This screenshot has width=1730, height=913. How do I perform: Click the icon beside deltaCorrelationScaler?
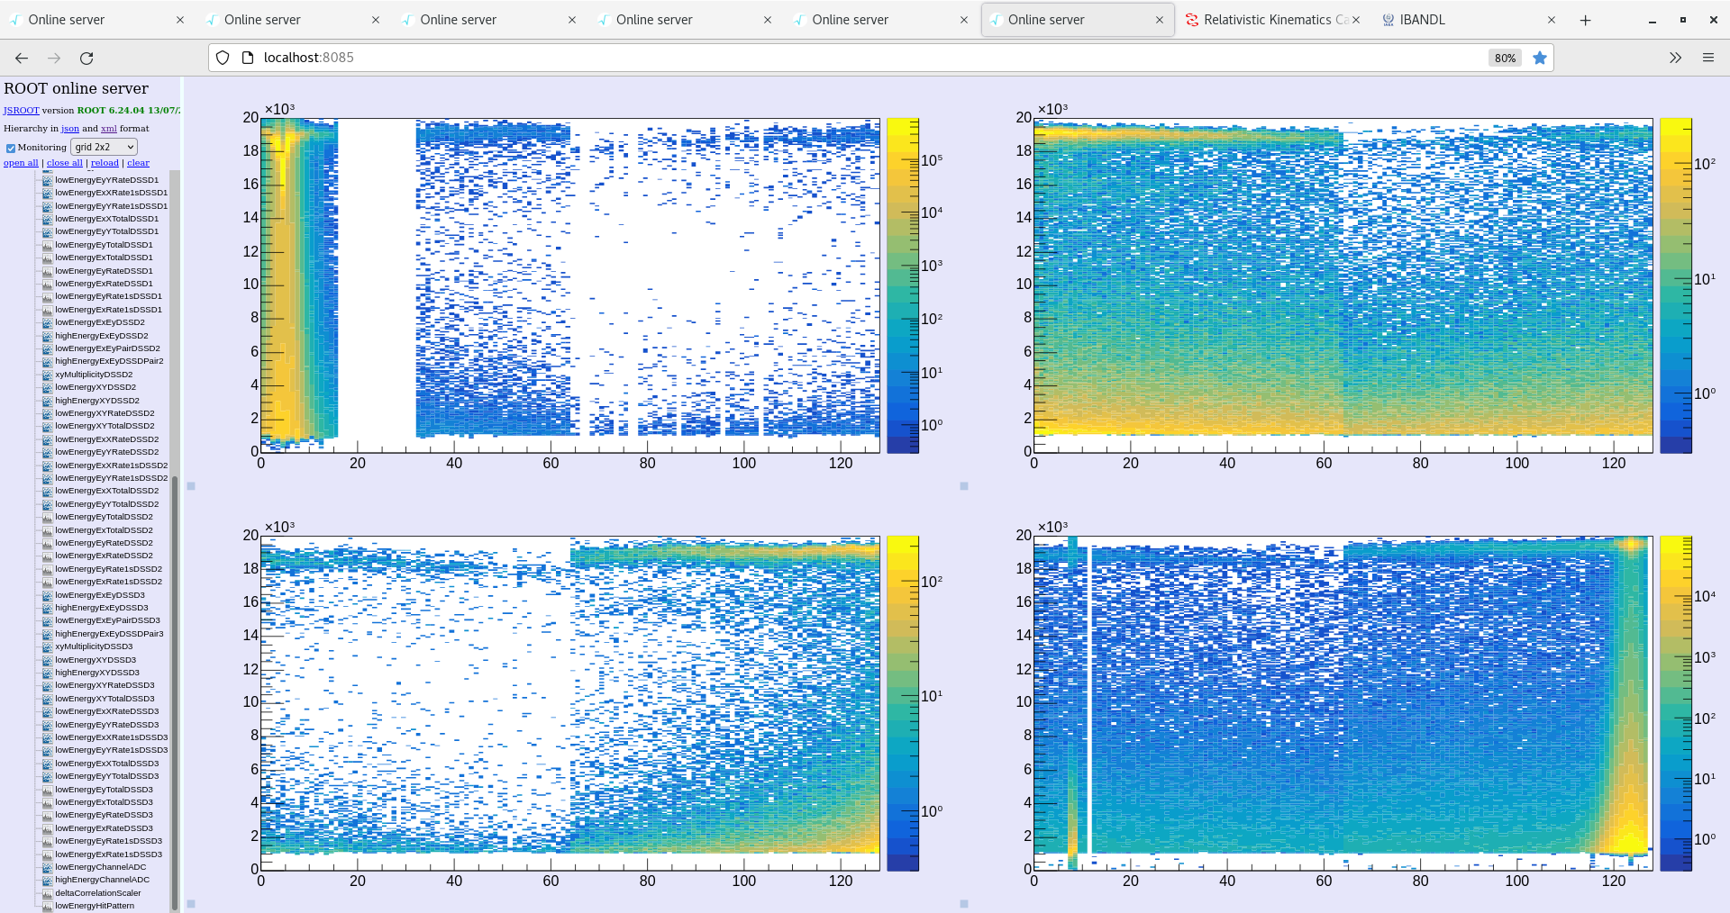[48, 893]
